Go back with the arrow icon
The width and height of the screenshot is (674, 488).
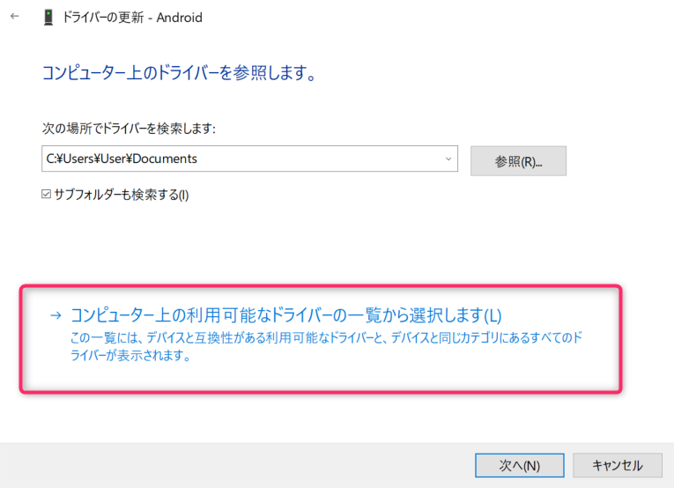click(x=15, y=17)
